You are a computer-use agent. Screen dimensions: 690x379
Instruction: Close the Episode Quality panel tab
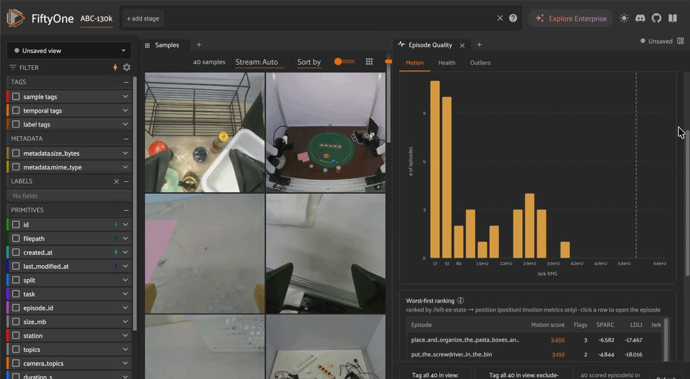[461, 45]
